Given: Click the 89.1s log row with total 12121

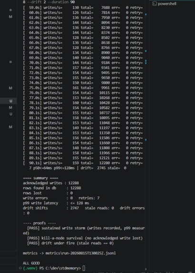Looking at the screenshot, I should [x=83, y=158].
